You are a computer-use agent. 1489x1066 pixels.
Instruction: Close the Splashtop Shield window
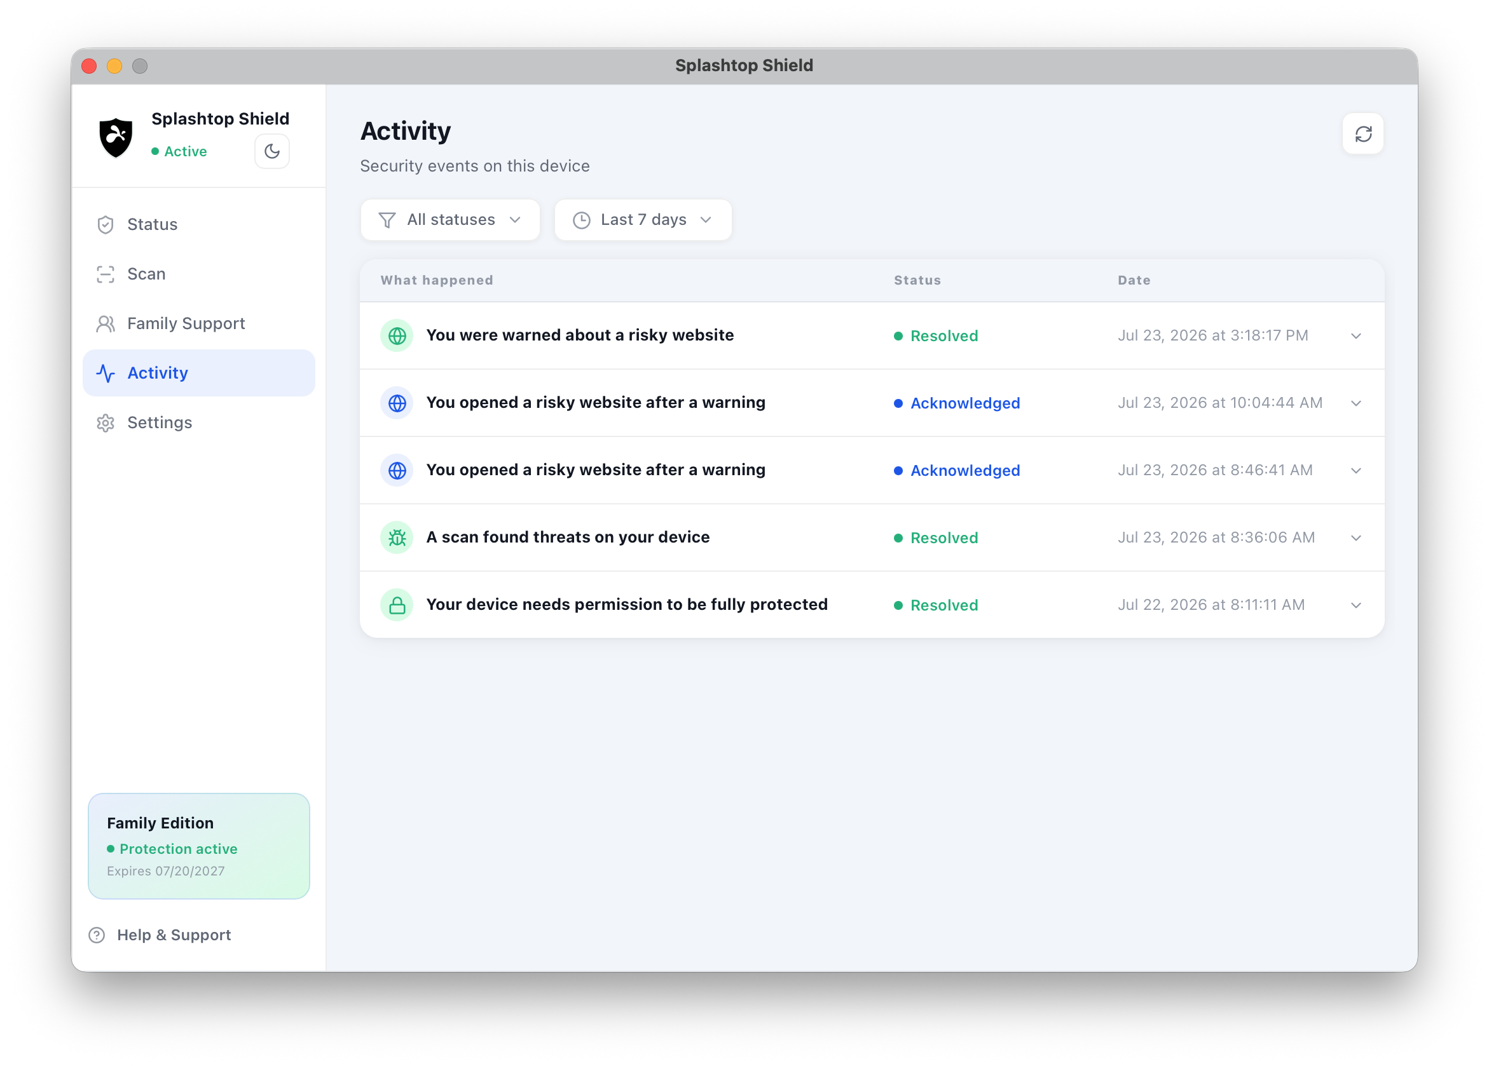pyautogui.click(x=89, y=66)
